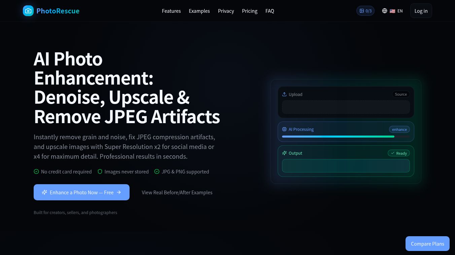Click the enhance badge in AI Processing
Screen dimensions: 455x255
399,130
